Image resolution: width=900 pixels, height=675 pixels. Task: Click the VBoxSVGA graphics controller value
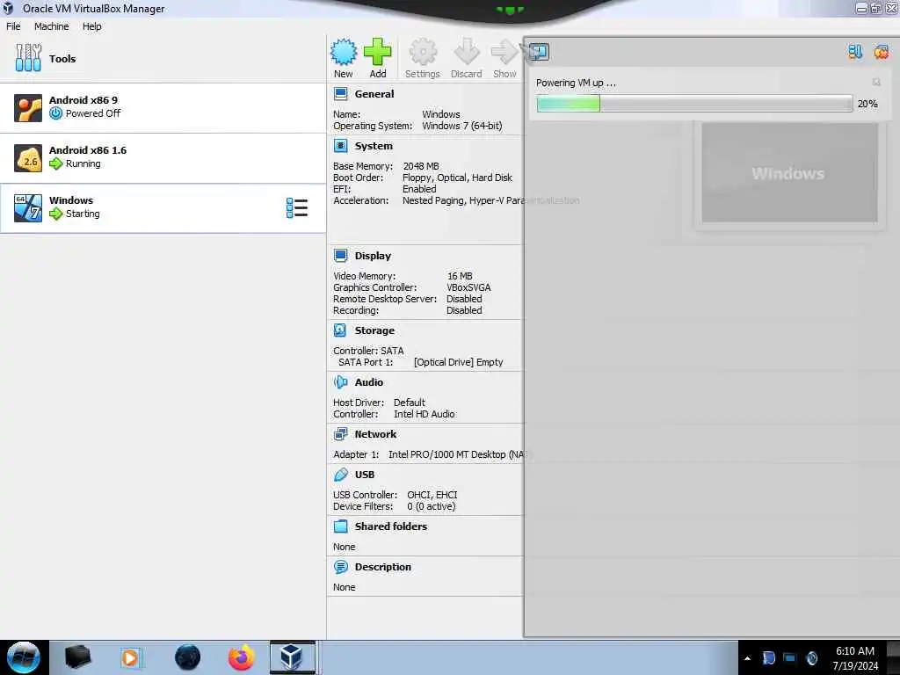point(468,287)
